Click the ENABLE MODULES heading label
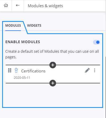The height and width of the screenshot is (118, 106). click(23, 42)
